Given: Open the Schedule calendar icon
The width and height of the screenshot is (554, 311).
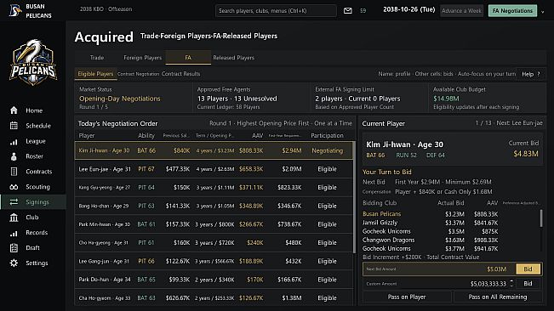Looking at the screenshot, I should click(x=14, y=126).
